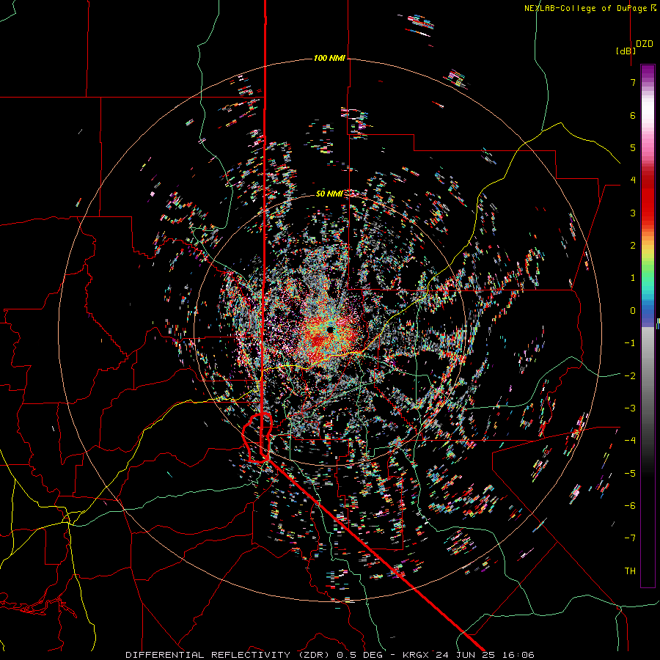Click the TH threshold label on scale

click(630, 571)
